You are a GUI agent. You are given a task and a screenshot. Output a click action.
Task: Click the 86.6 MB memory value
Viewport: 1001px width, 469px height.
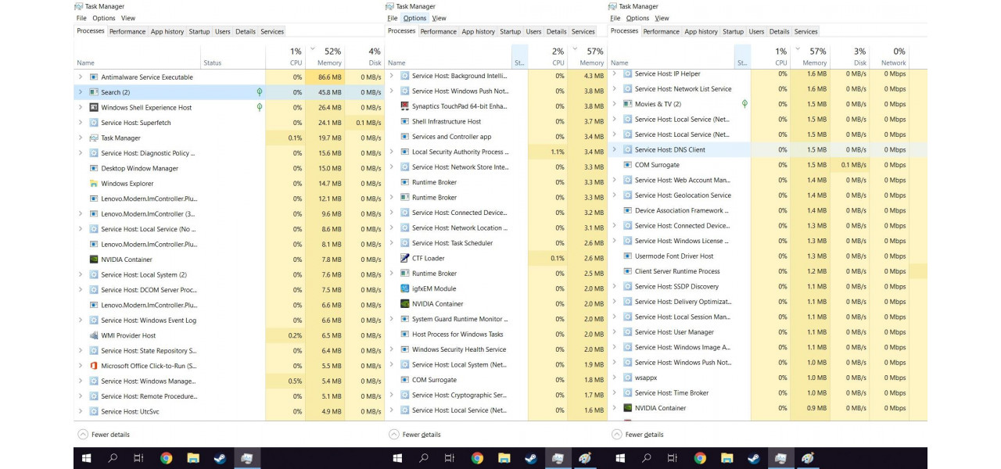coord(330,77)
